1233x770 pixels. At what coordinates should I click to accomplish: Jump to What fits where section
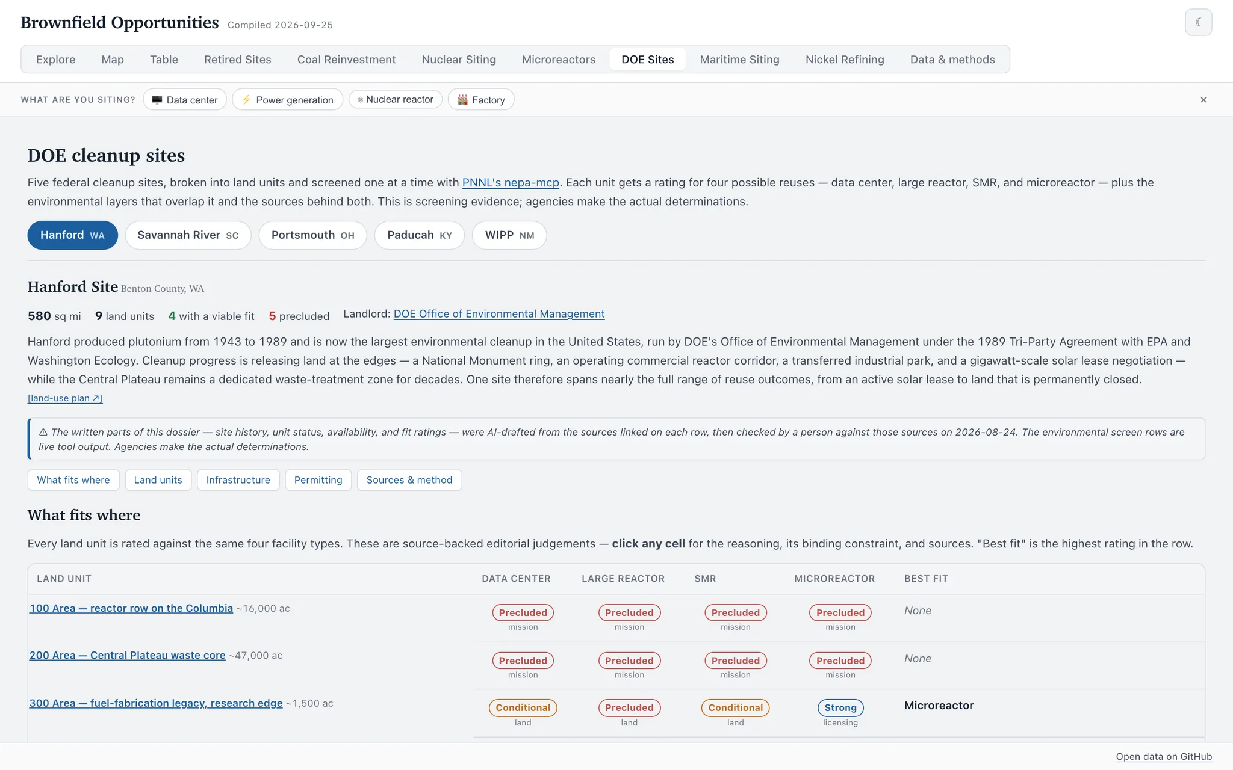(73, 480)
